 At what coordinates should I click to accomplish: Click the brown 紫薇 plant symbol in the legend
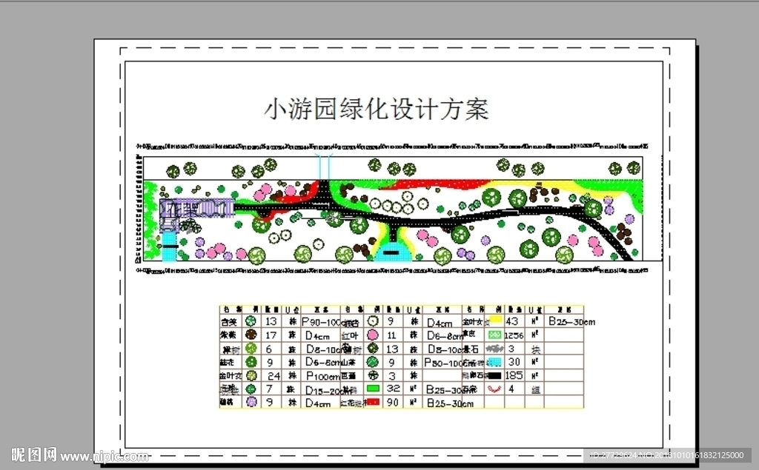[x=251, y=334]
